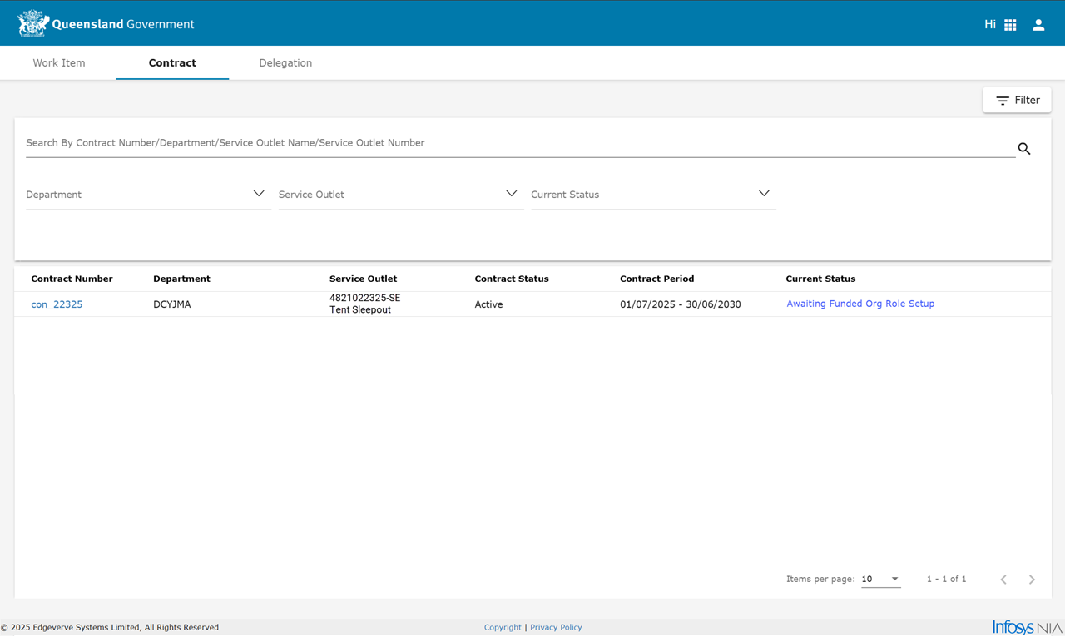Open the Filter button
The image size is (1065, 637).
[1017, 100]
